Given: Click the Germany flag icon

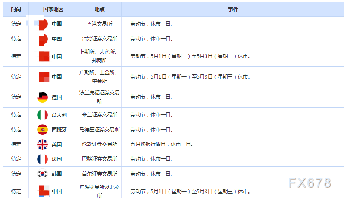Looking at the screenshot, I should (42, 97).
